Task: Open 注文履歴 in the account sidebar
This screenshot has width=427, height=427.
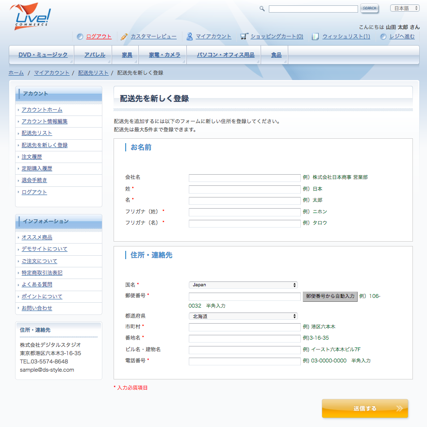Action: pyautogui.click(x=32, y=157)
